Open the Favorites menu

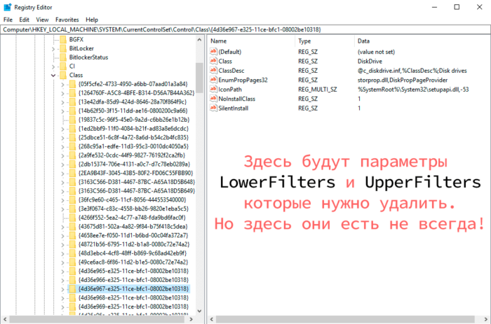[x=67, y=20]
